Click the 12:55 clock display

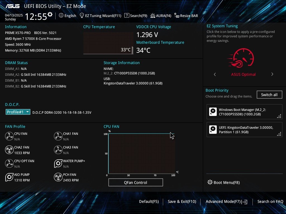click(x=36, y=16)
